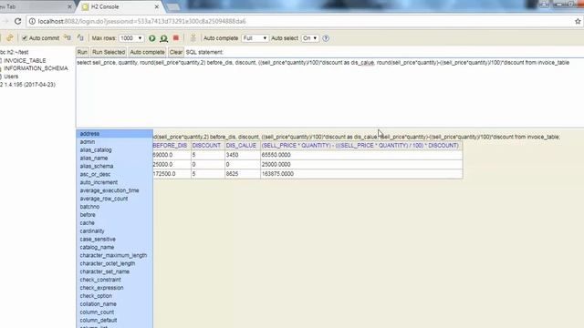Select 'alias_catalog' suggestion
The image size is (584, 328).
click(115, 149)
